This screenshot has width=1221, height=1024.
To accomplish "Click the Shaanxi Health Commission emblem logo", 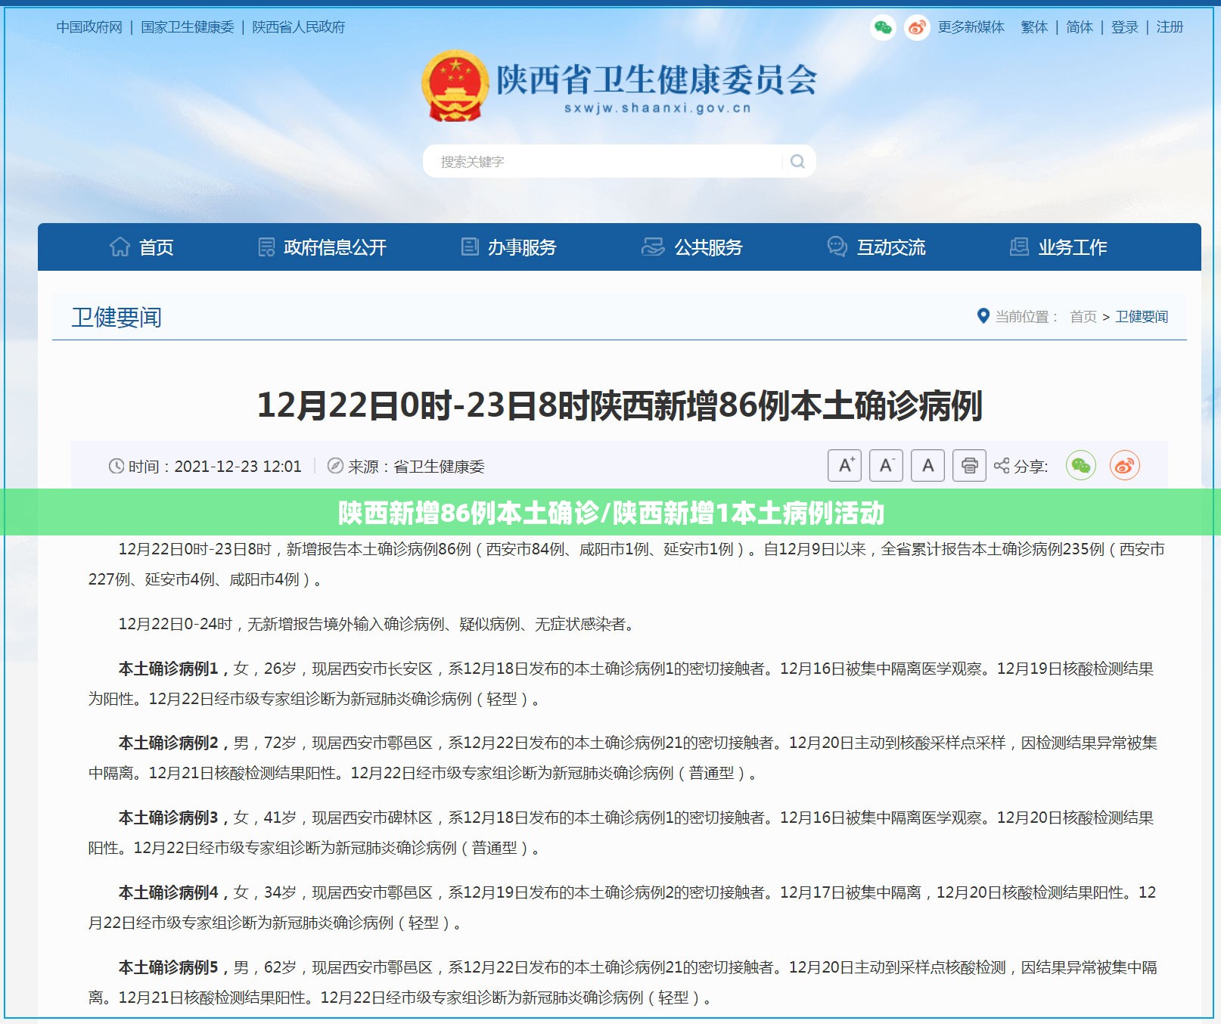I will [x=455, y=85].
